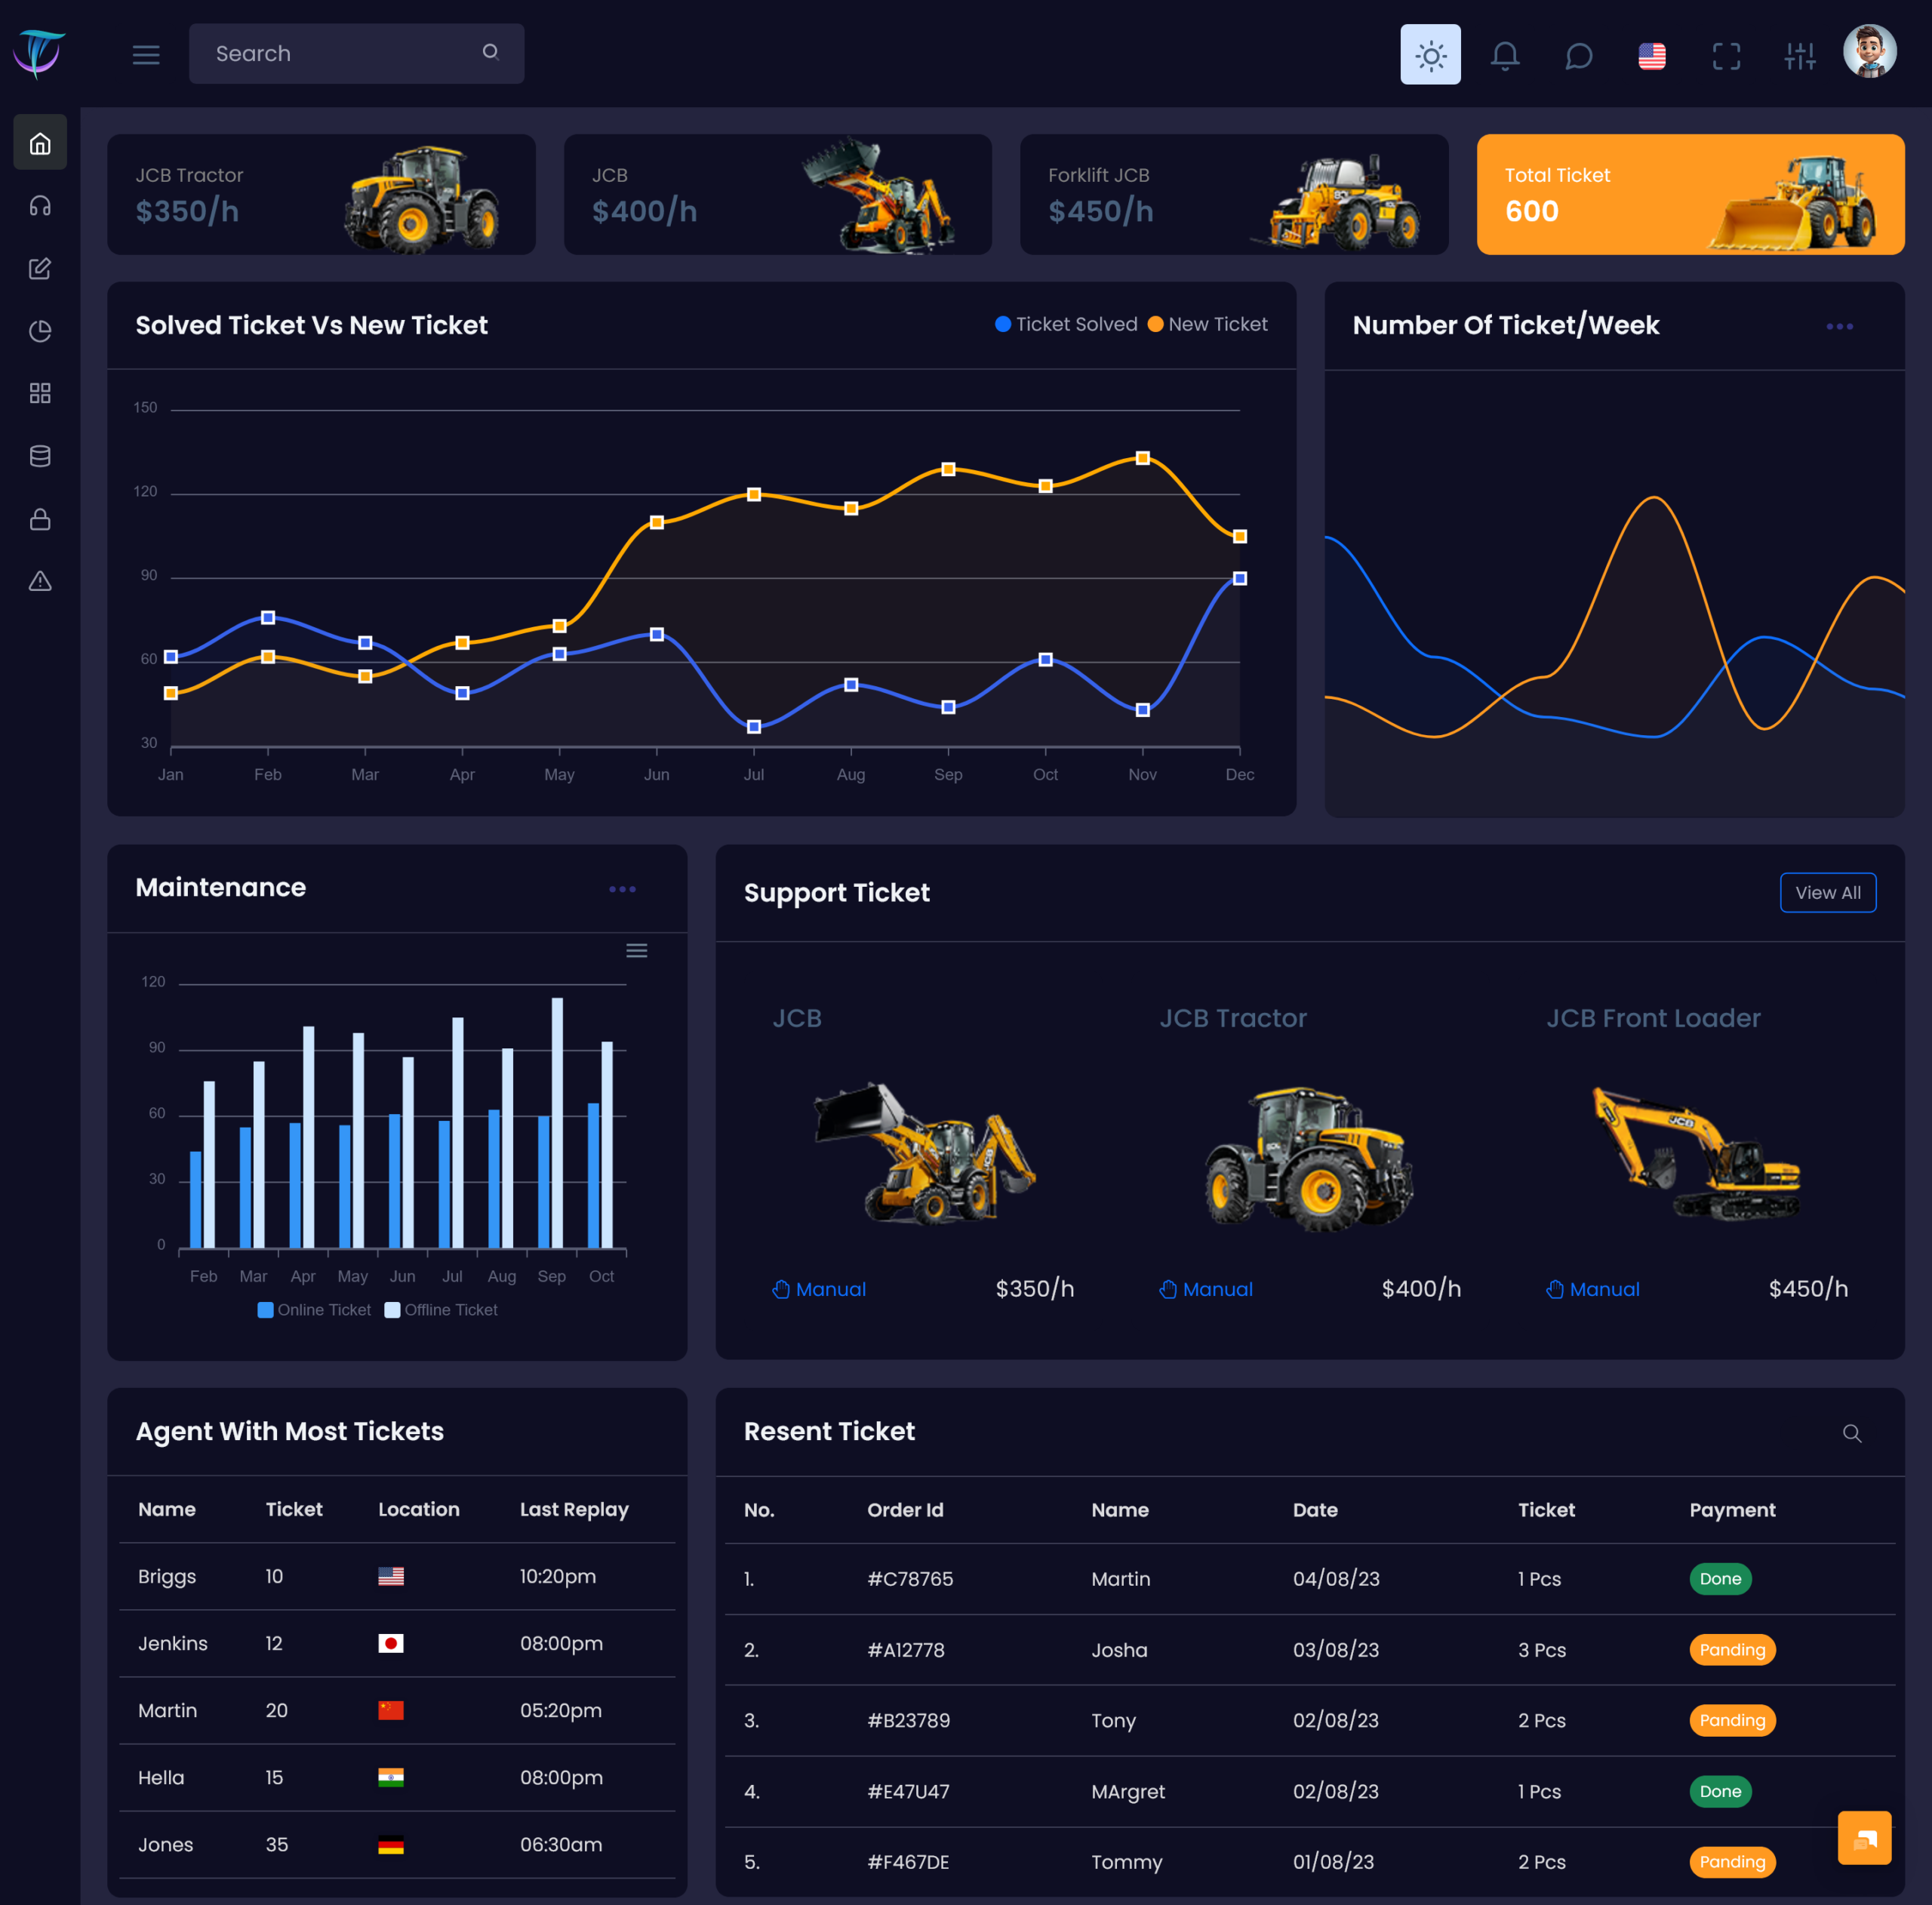
Task: Click Panding badge for Tommy
Action: tap(1732, 1862)
